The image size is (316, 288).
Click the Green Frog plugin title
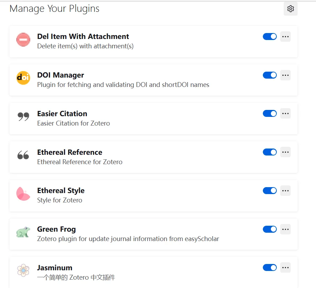(56, 229)
